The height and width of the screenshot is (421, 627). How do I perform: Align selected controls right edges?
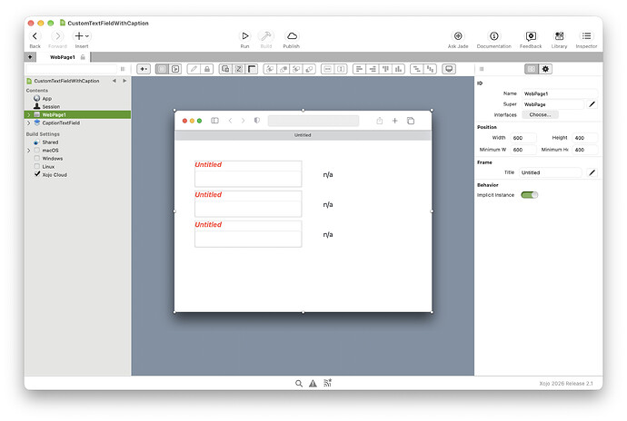click(373, 69)
